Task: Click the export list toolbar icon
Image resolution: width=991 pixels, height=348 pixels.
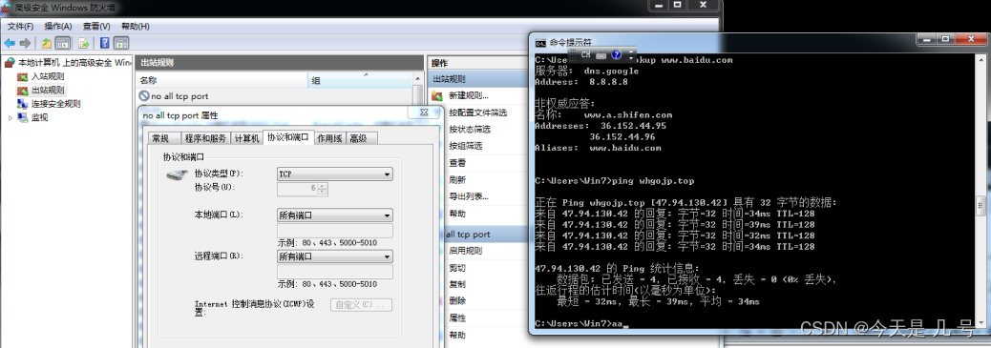Action: click(83, 43)
